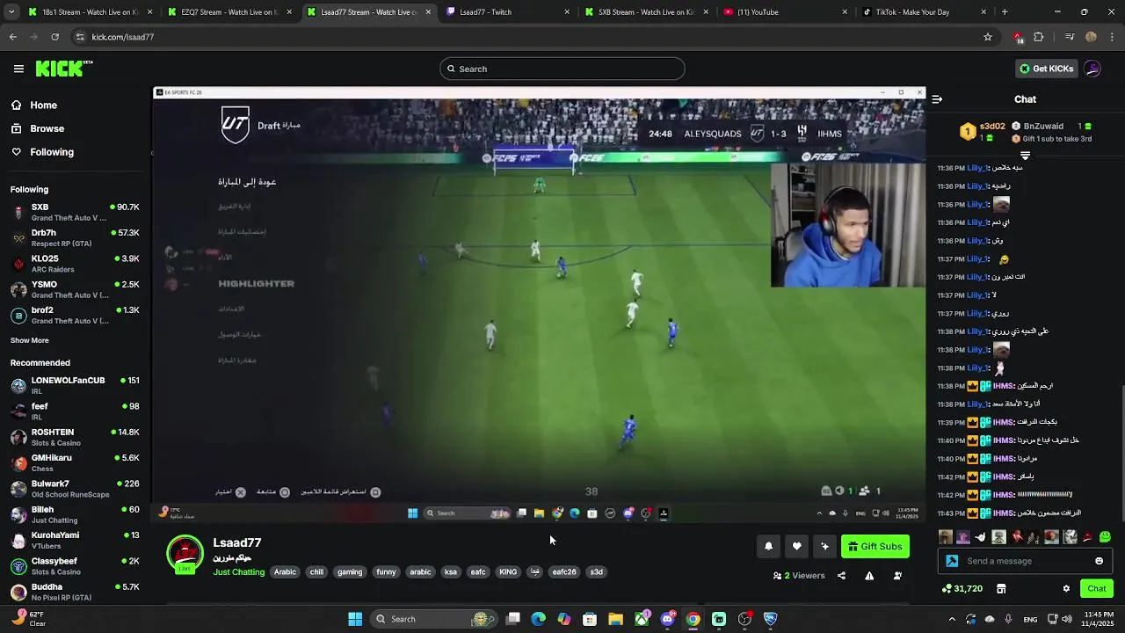Click the Get KICKs button
This screenshot has width=1125, height=633.
(x=1046, y=69)
